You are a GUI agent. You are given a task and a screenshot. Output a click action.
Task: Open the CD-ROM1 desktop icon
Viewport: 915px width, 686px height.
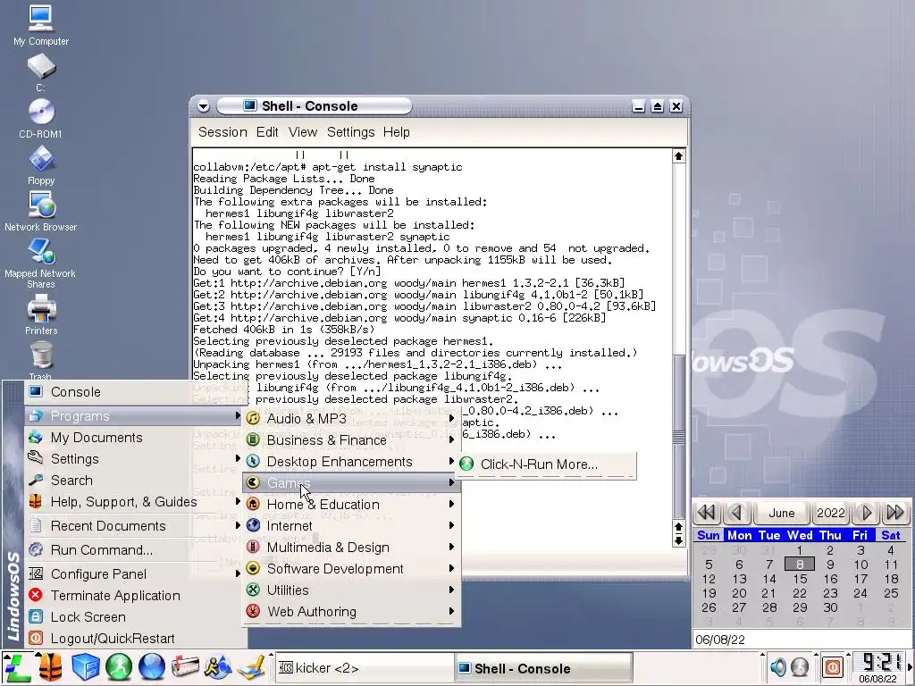41,119
